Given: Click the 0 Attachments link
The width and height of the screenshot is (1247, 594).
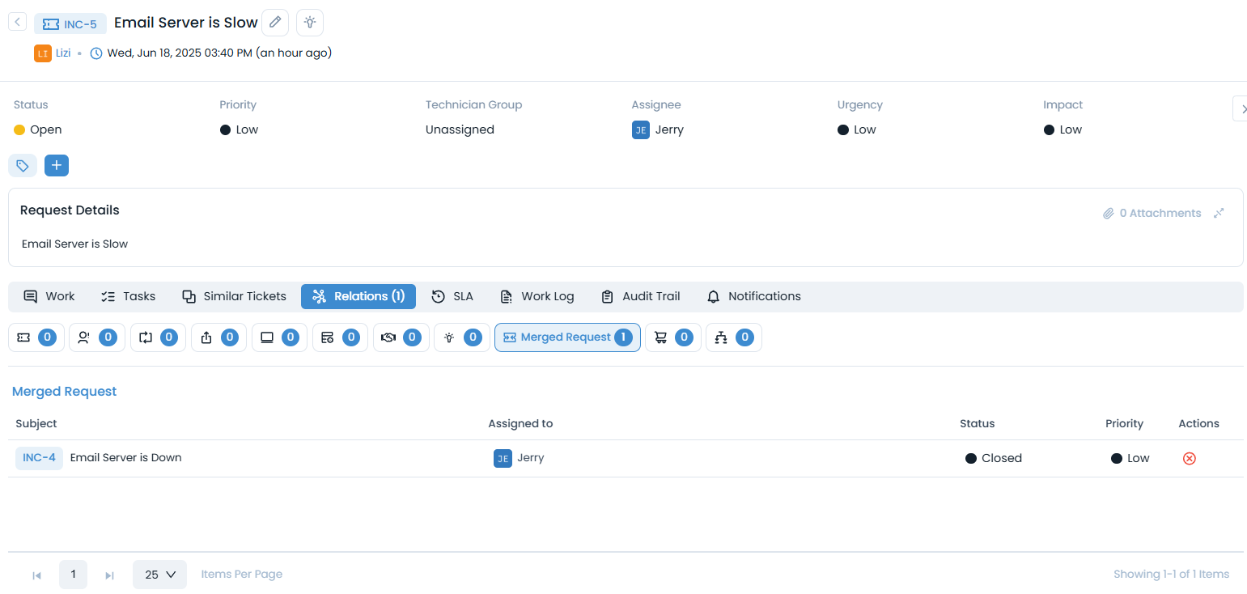Looking at the screenshot, I should (1152, 213).
